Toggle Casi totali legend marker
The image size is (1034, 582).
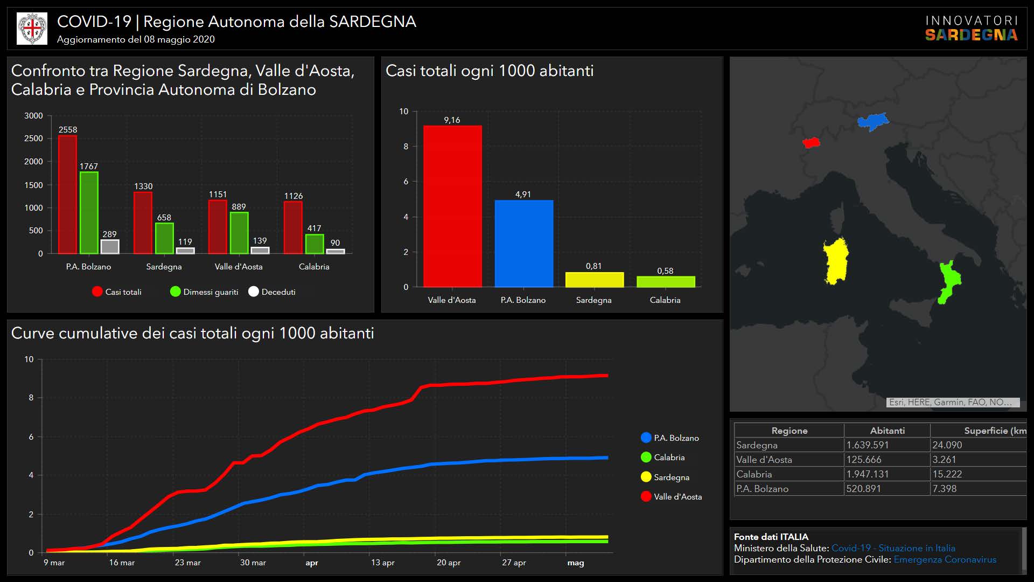point(97,292)
